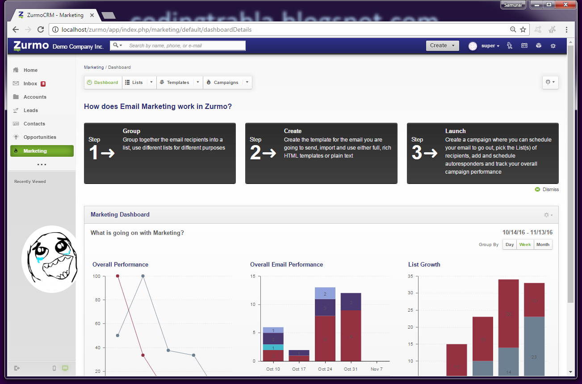Open the header settings gear icon
582x384 pixels.
553,46
